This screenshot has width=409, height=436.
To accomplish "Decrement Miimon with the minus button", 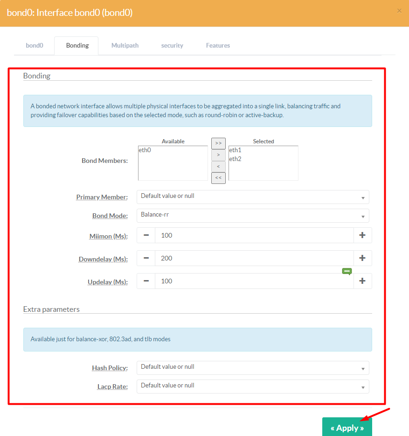I will (146, 235).
